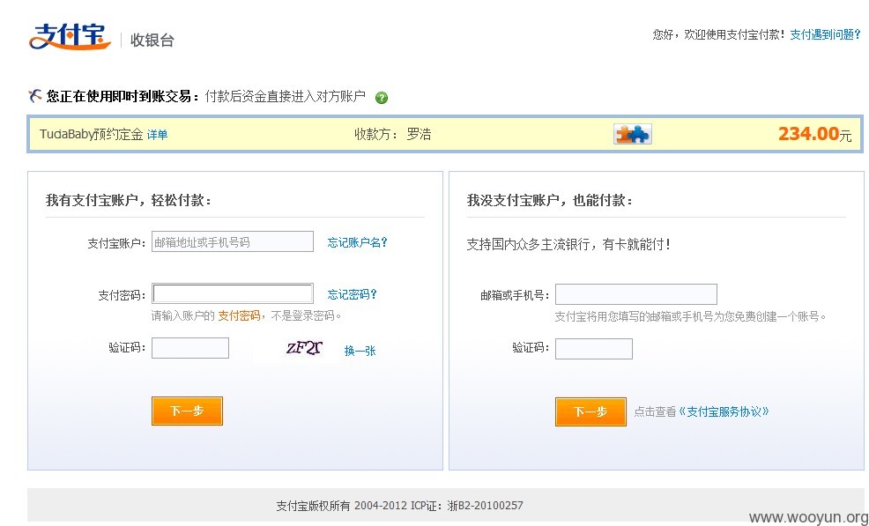Click the puzzle-piece icon in order bar

(632, 134)
